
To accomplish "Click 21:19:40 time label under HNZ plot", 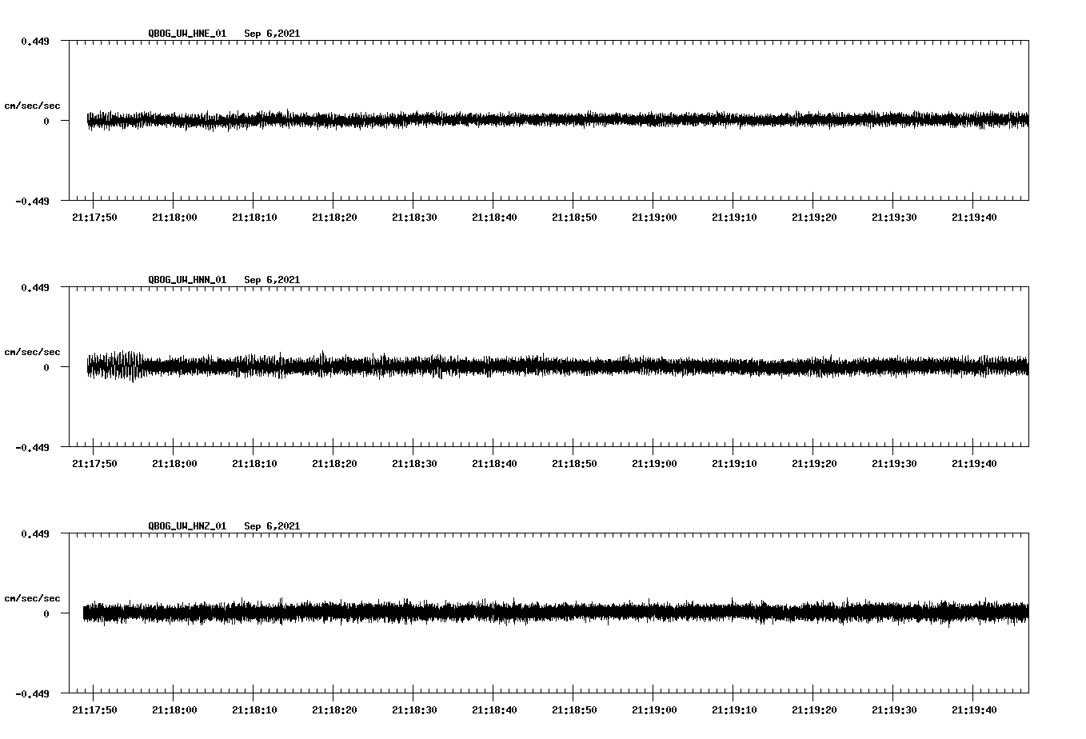I will point(974,710).
